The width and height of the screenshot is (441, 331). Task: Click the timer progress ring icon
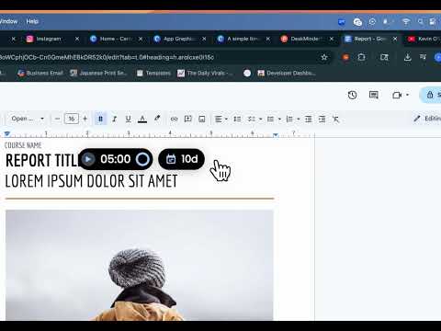(x=142, y=159)
